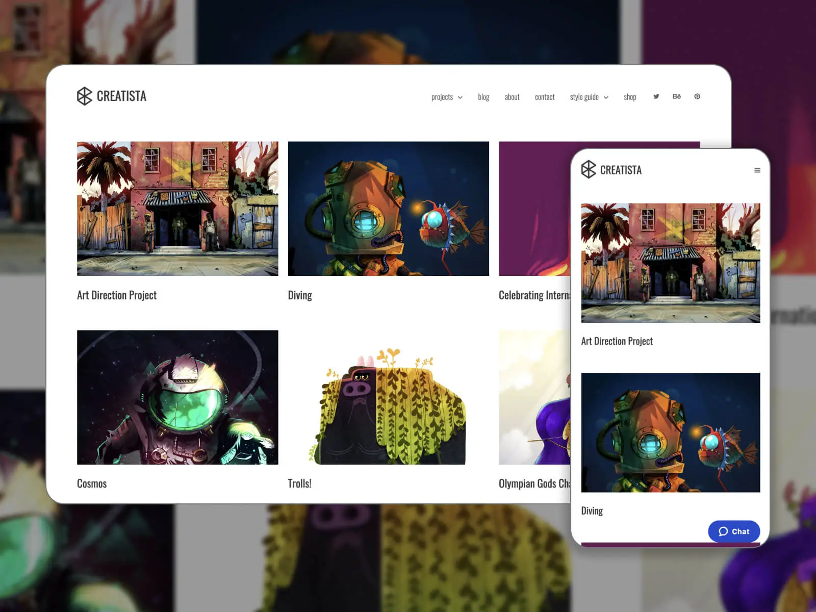Image resolution: width=816 pixels, height=612 pixels.
Task: Open the Olympian Gods project title
Action: [534, 483]
